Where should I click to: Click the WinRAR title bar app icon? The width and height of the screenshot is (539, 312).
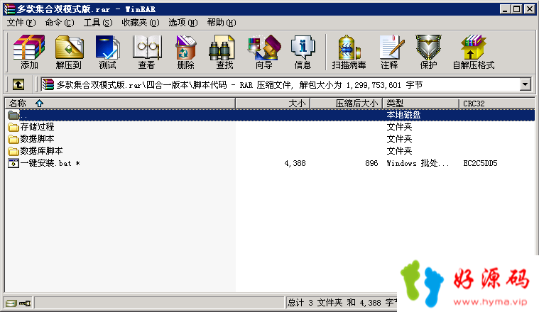[9, 9]
